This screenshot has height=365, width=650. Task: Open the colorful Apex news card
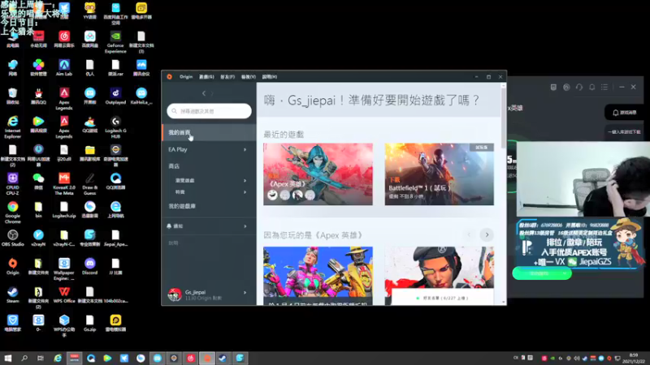click(318, 276)
